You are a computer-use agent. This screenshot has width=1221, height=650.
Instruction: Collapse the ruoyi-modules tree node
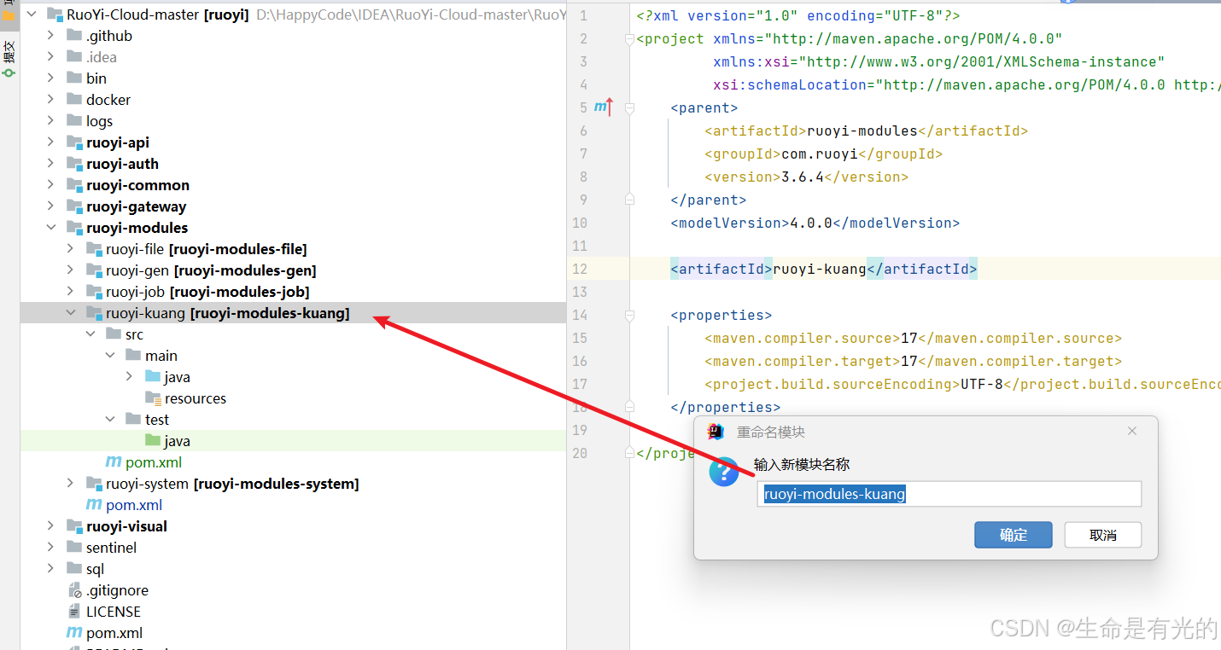[x=52, y=228]
